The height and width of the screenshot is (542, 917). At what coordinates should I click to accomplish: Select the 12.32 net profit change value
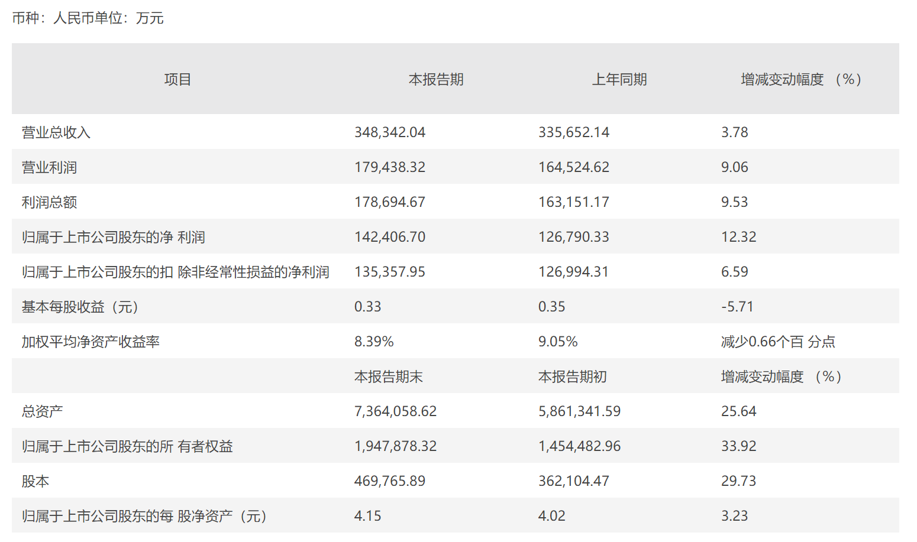738,237
